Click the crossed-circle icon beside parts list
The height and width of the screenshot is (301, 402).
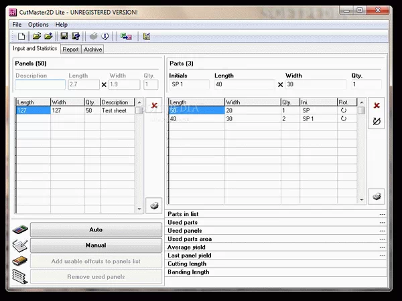pyautogui.click(x=377, y=121)
